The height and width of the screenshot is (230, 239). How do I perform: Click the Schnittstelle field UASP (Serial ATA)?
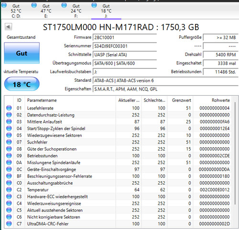click(125, 55)
